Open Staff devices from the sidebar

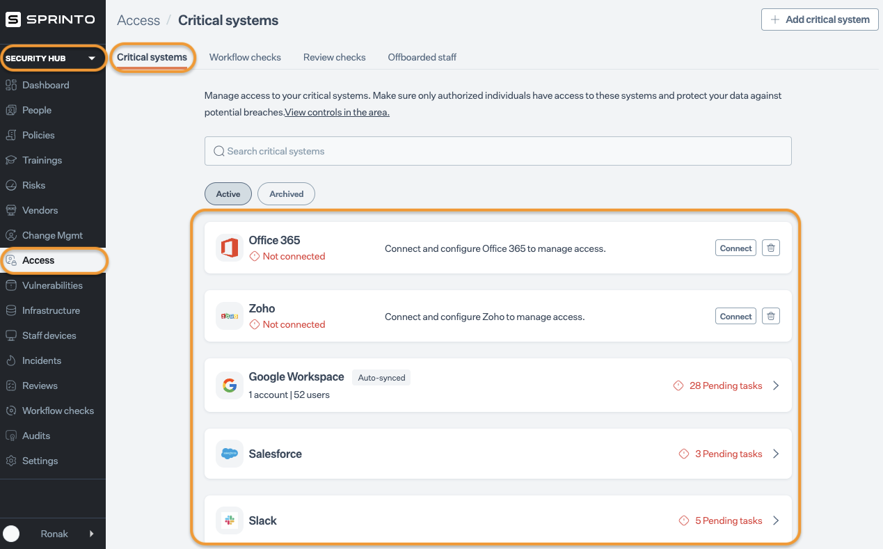coord(53,335)
